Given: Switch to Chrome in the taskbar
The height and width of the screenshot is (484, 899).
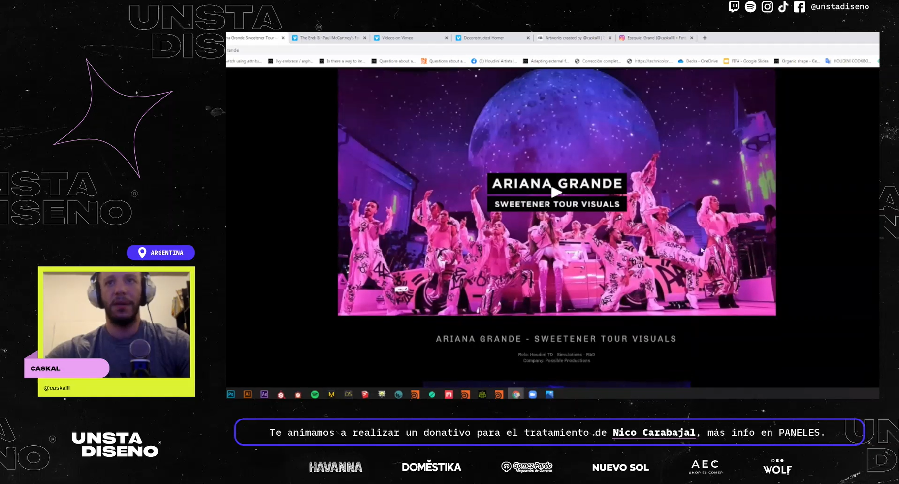Looking at the screenshot, I should click(516, 394).
